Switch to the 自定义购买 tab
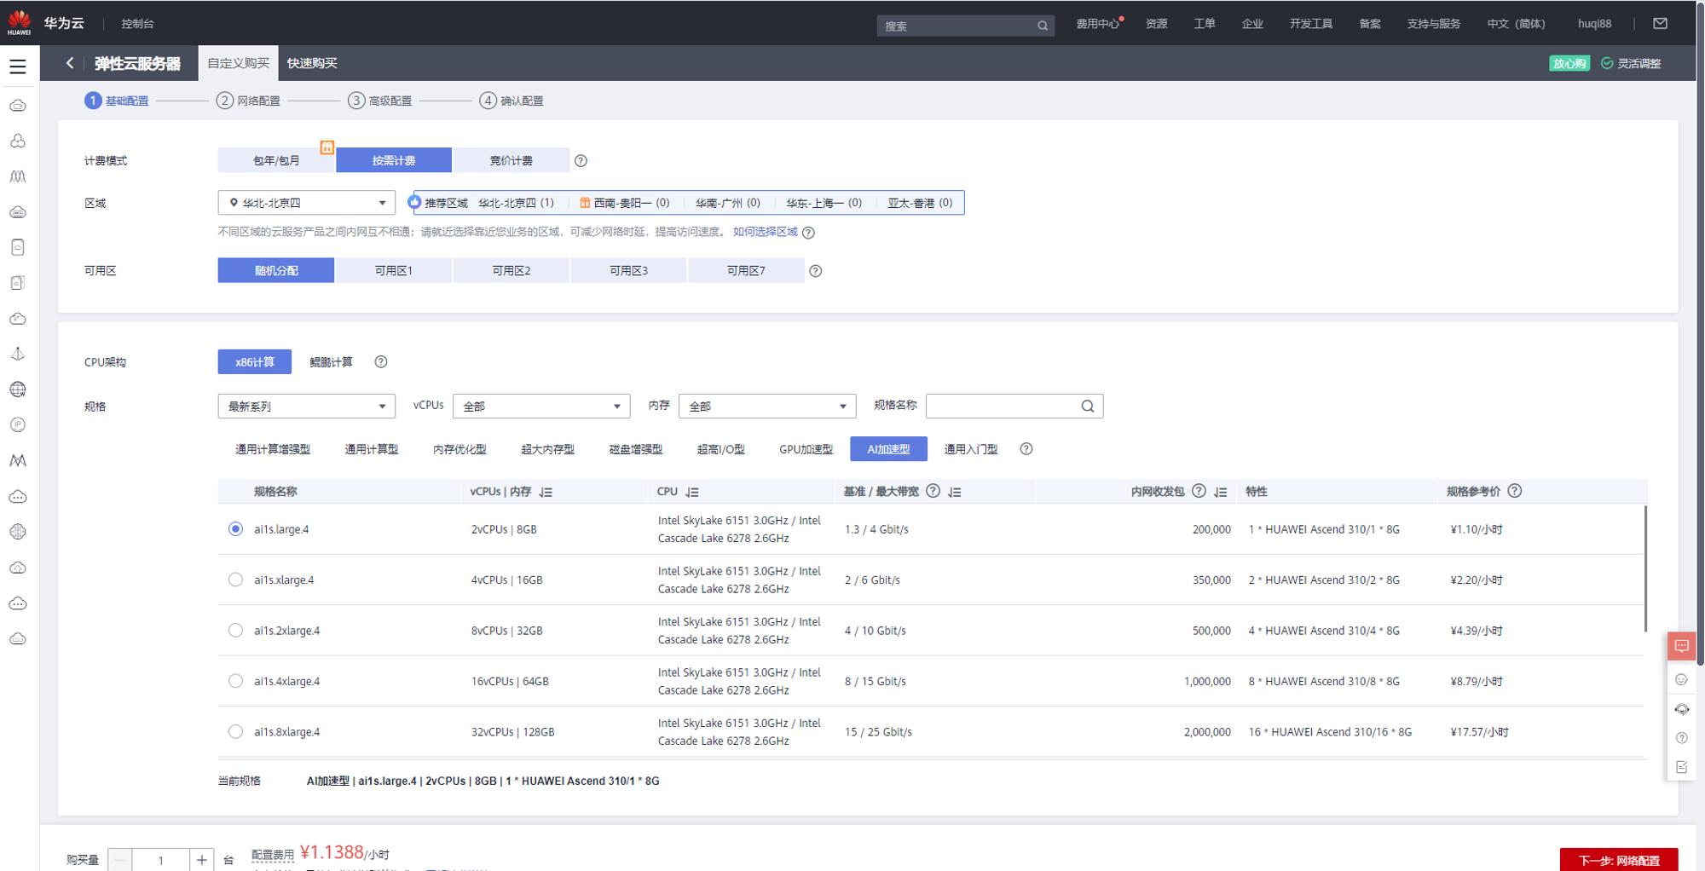 238,63
